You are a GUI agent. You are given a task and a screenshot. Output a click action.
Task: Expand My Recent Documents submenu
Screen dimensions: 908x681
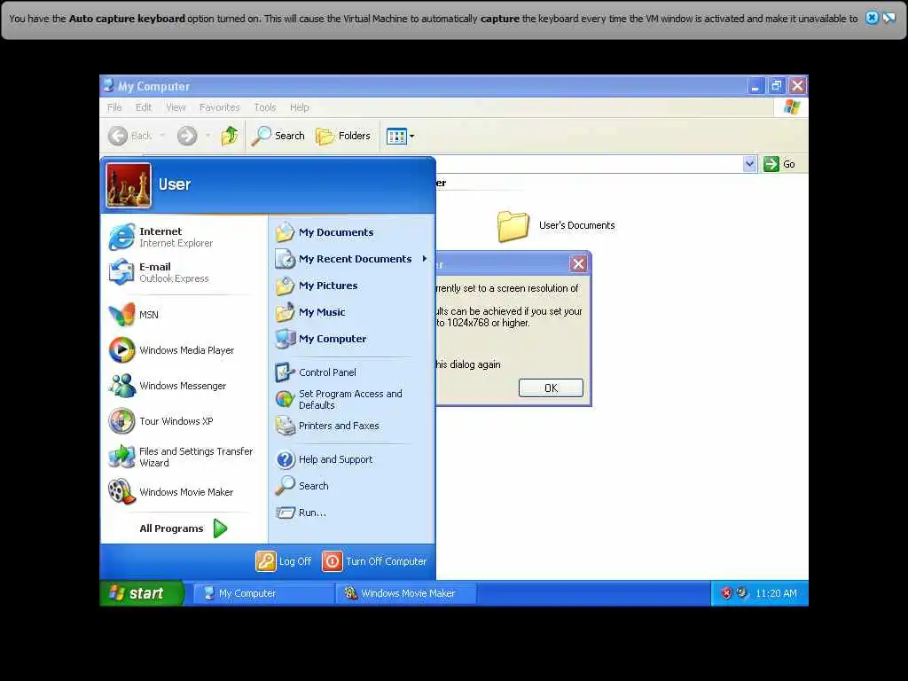click(352, 259)
